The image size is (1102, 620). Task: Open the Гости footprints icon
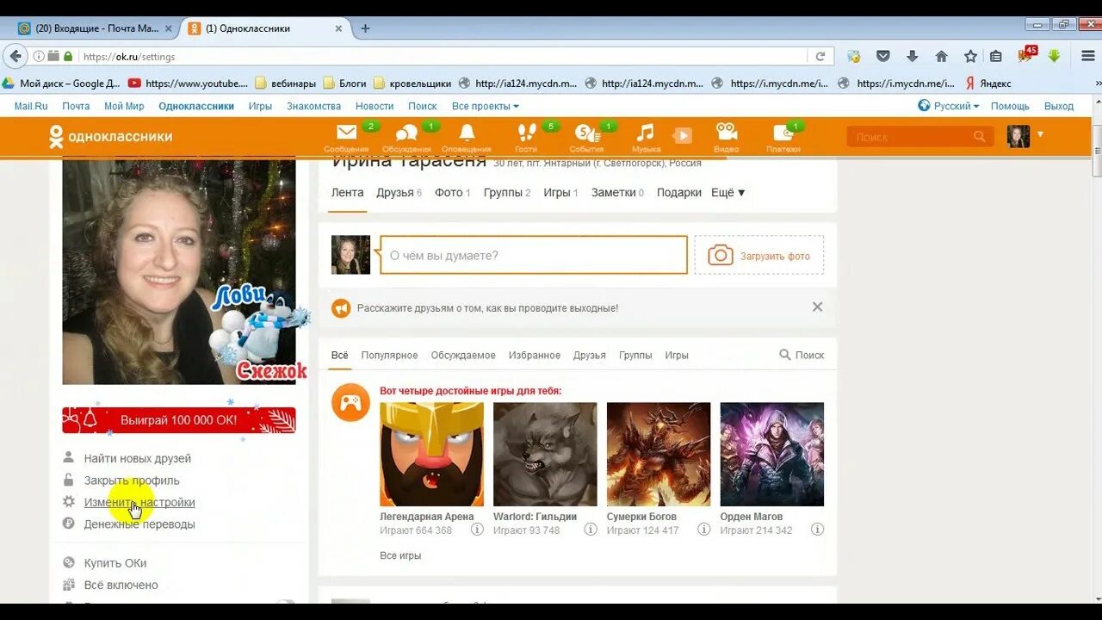(526, 133)
